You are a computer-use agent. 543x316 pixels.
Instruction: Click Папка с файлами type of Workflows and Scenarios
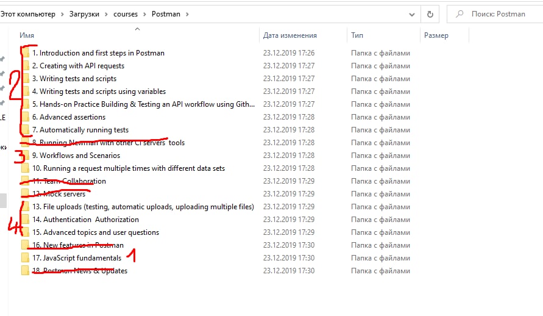point(380,156)
